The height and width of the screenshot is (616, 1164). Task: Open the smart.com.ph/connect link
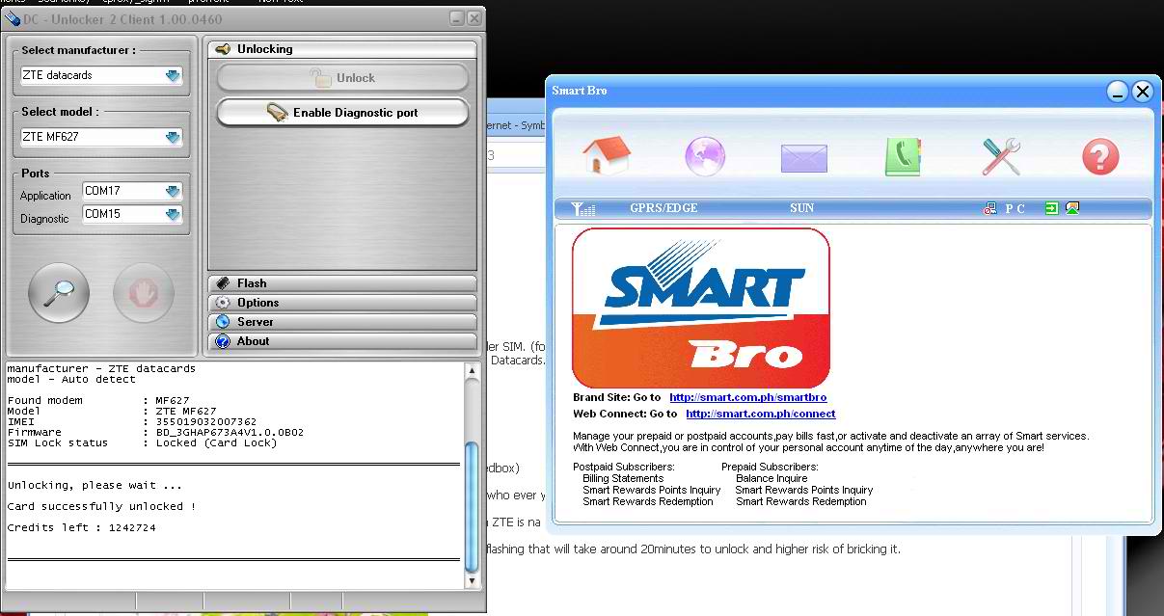[761, 414]
